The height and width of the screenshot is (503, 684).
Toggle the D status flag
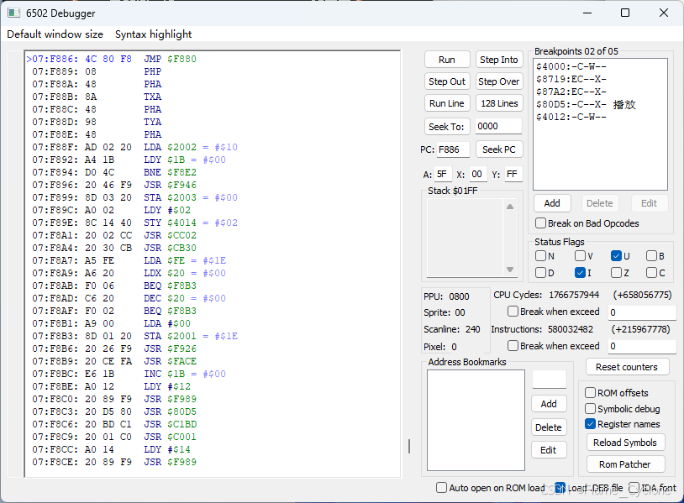(x=540, y=273)
